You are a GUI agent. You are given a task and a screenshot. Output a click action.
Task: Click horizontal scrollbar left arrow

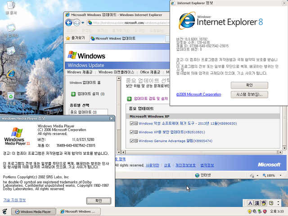[123, 152]
